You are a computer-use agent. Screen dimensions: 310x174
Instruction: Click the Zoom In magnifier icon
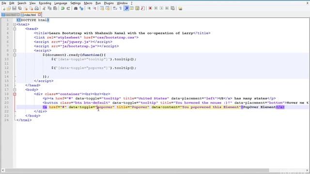pyautogui.click(x=89, y=9)
